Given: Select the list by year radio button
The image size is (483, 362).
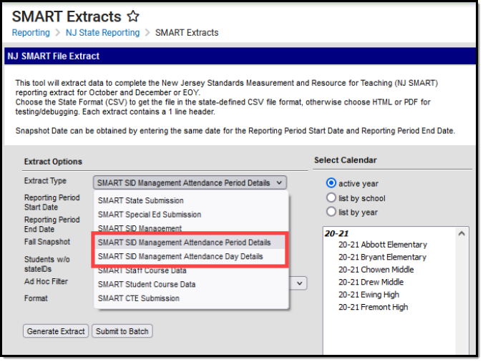Looking at the screenshot, I should (331, 212).
